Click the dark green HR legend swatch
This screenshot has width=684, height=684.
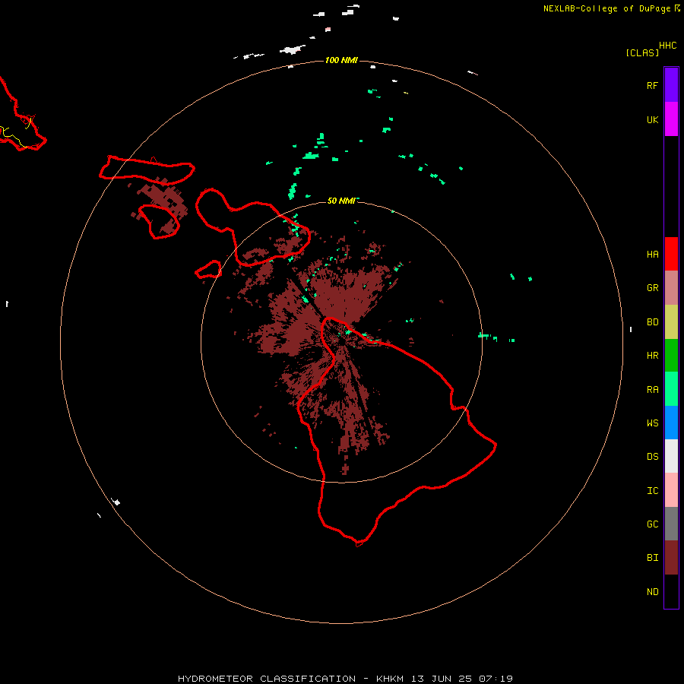671,355
